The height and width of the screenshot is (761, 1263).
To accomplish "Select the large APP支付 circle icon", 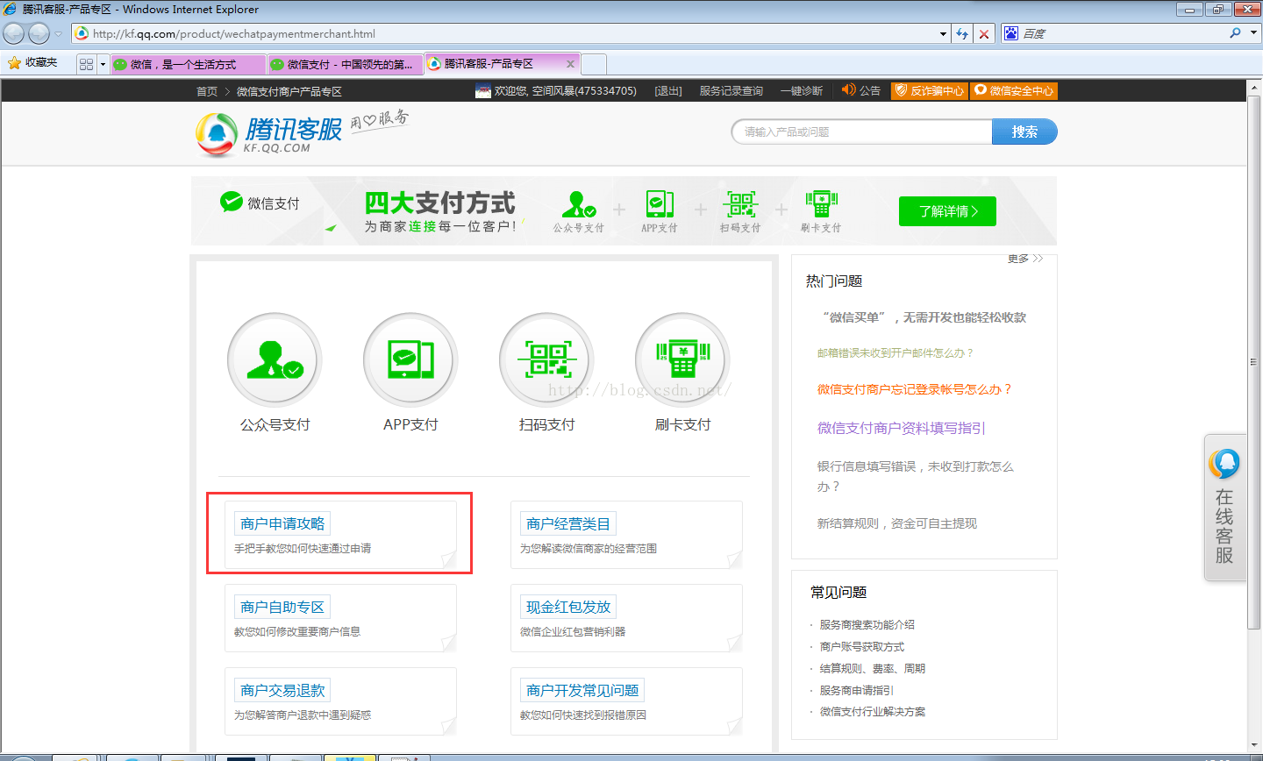I will click(x=410, y=360).
